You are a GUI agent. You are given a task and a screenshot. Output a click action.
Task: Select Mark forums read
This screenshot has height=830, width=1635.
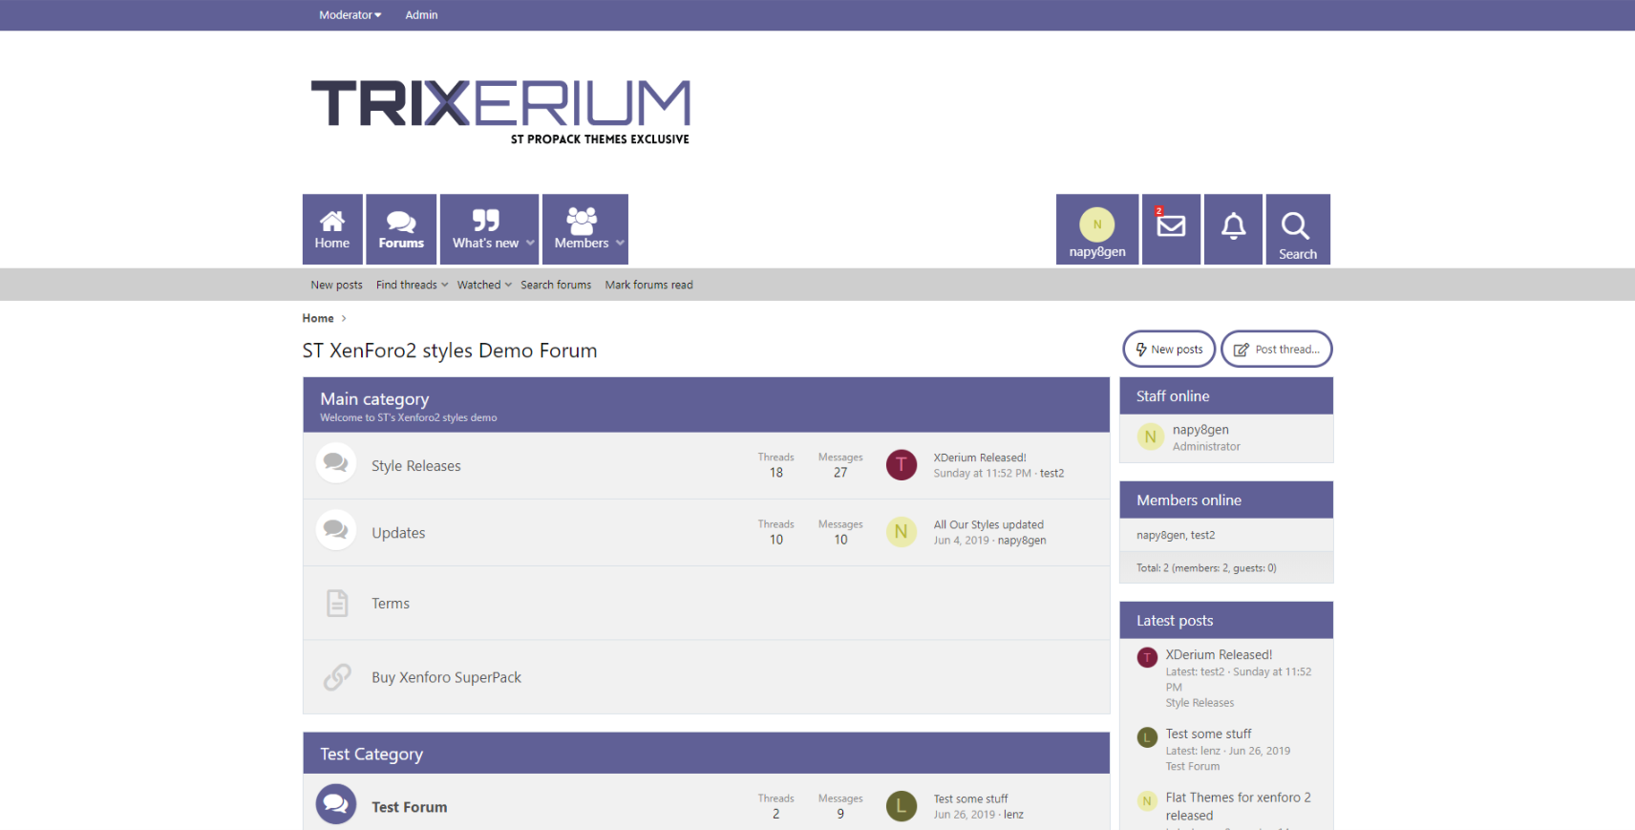point(648,285)
